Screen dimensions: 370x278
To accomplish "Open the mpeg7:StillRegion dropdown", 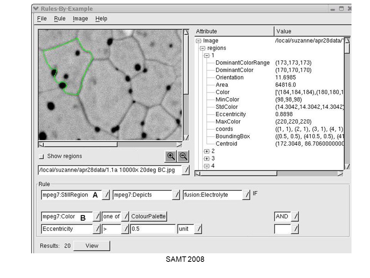I will (x=106, y=195).
